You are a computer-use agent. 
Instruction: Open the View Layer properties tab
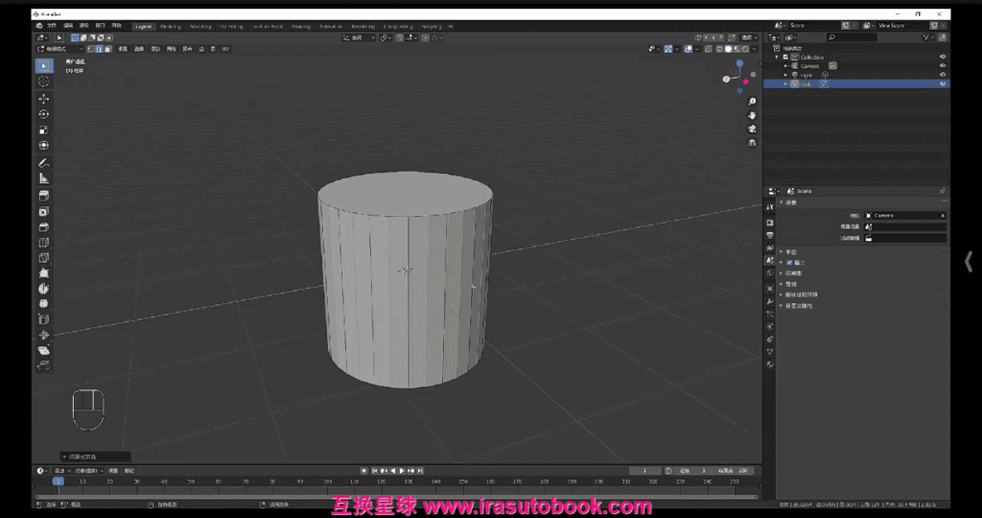(x=770, y=248)
